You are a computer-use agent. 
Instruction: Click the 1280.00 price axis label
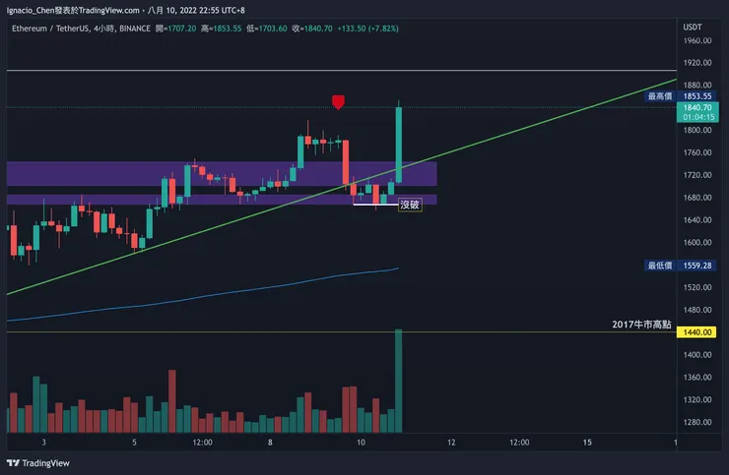[696, 422]
